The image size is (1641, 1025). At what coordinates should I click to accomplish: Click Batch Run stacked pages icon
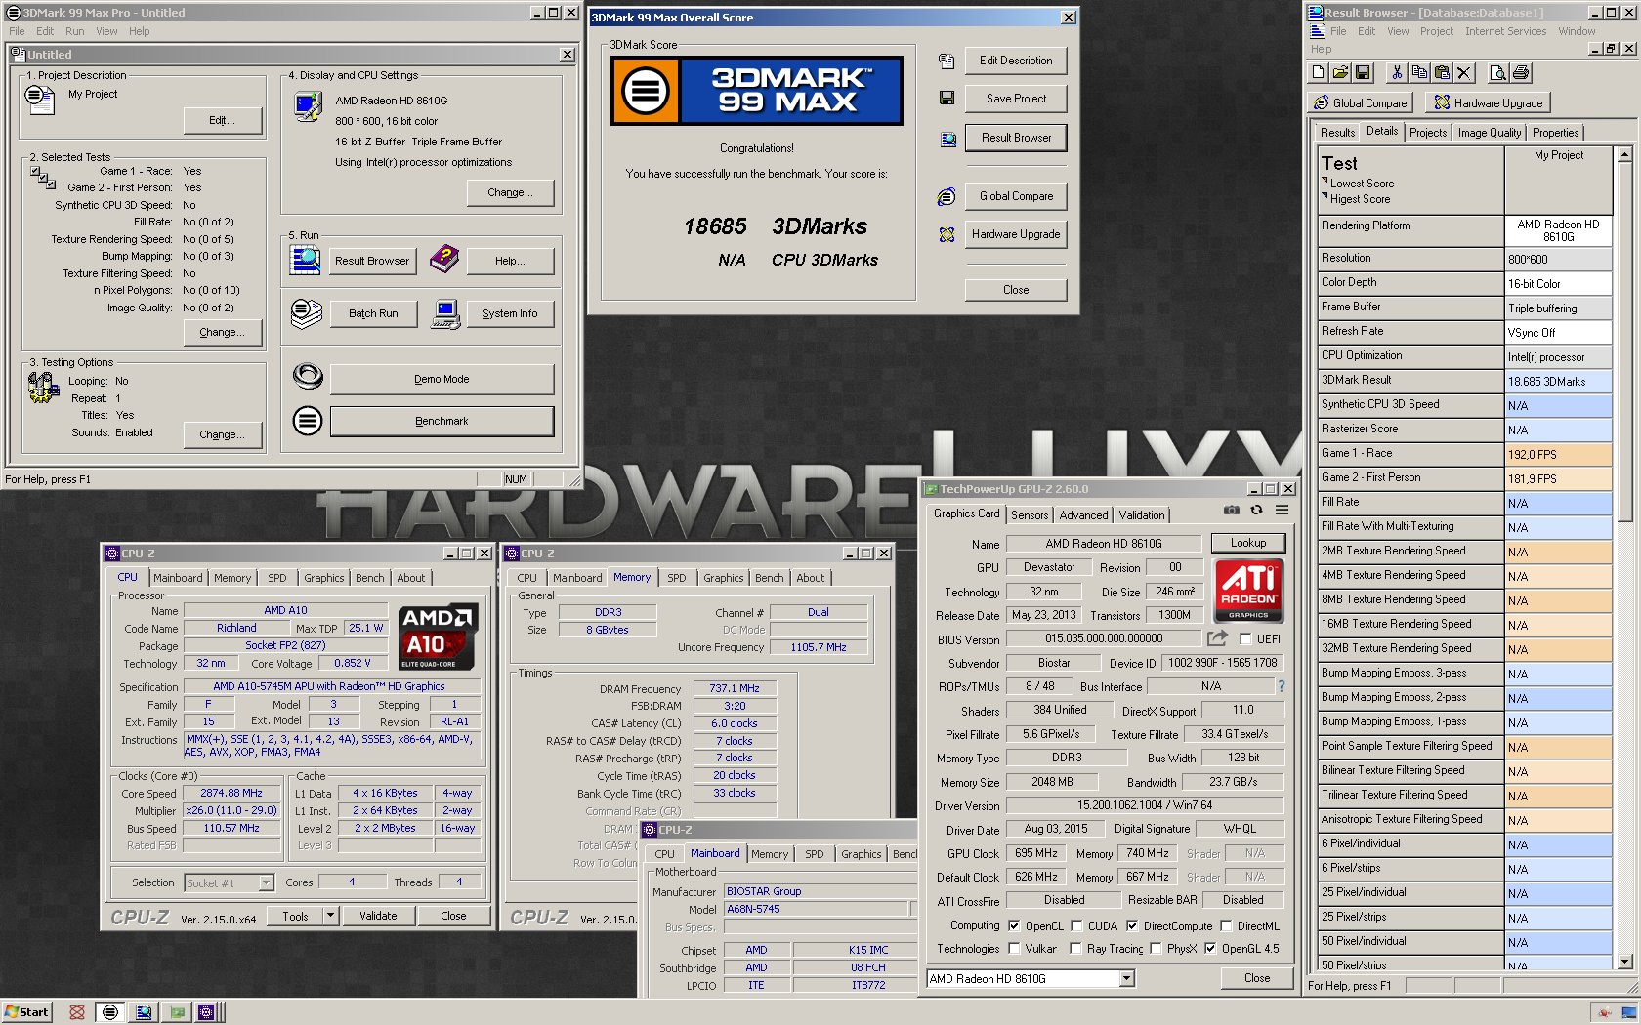coord(307,313)
